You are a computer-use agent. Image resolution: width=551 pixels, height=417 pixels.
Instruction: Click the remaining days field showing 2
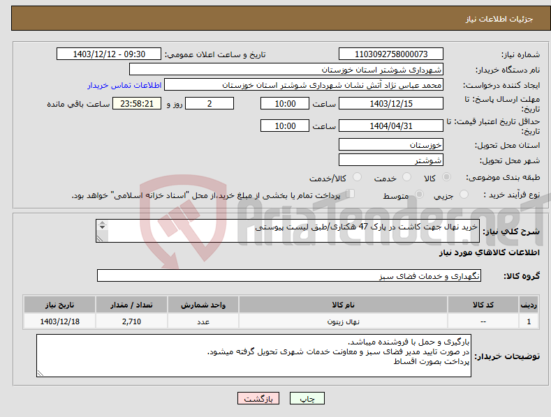point(210,103)
